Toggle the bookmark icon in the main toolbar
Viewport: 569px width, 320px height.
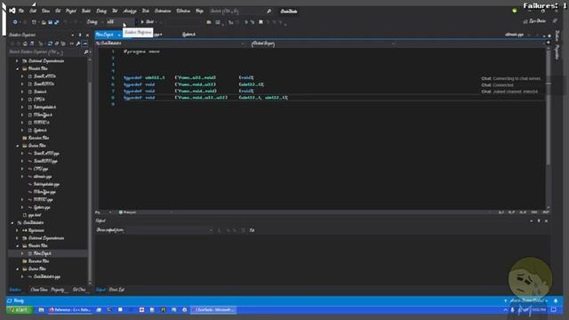click(x=260, y=22)
